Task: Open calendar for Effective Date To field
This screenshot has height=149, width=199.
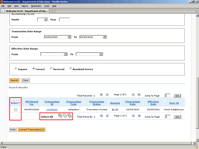Action: click(x=100, y=54)
